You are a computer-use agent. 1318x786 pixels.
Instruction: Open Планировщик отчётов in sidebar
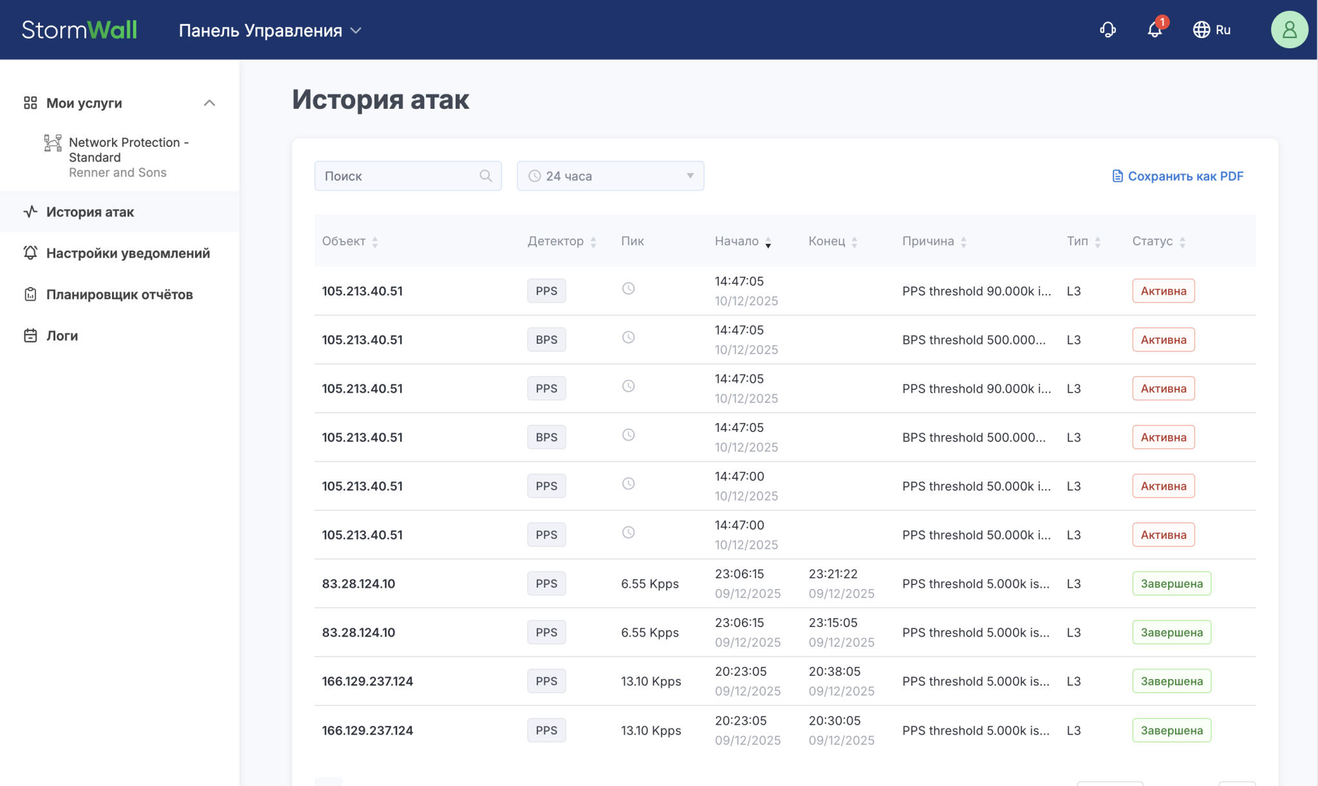click(x=119, y=294)
